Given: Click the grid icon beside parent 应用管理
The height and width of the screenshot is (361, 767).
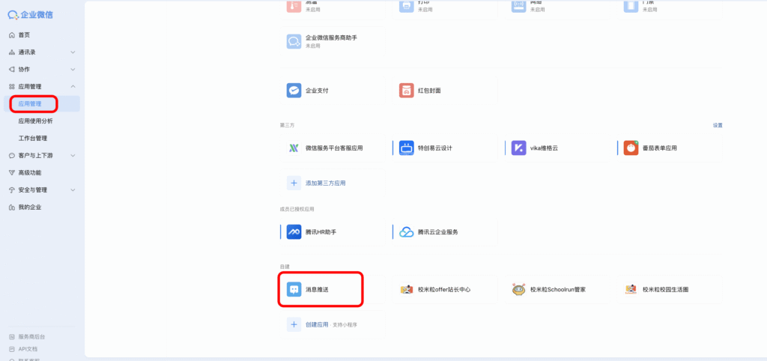Looking at the screenshot, I should coord(12,87).
